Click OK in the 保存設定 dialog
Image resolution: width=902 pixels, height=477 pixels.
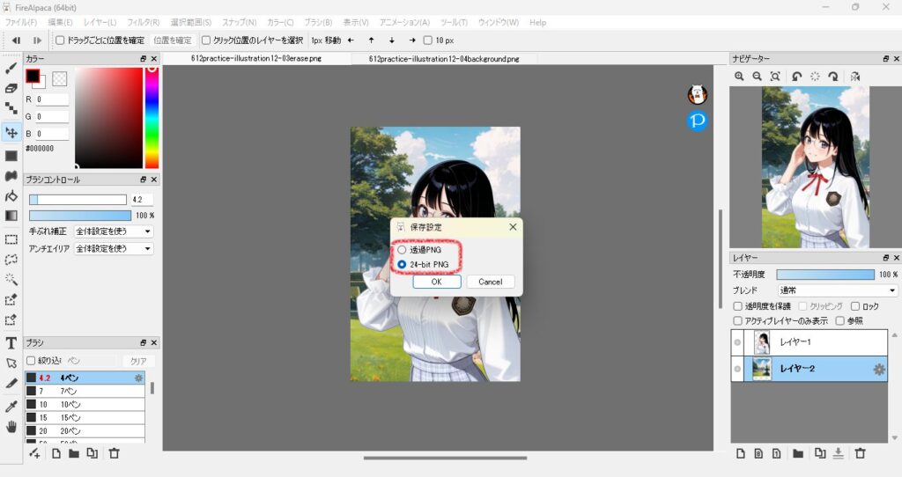437,282
